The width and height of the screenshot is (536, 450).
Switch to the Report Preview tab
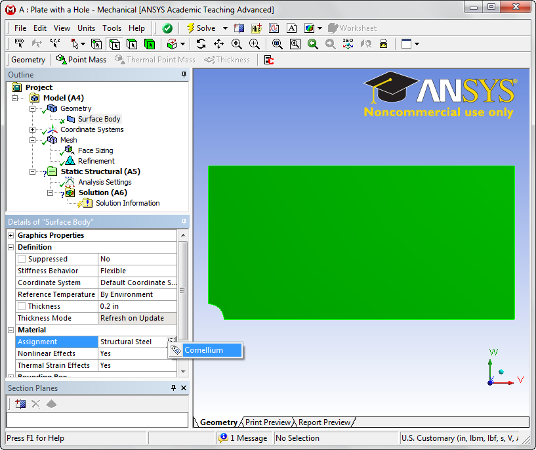point(324,422)
